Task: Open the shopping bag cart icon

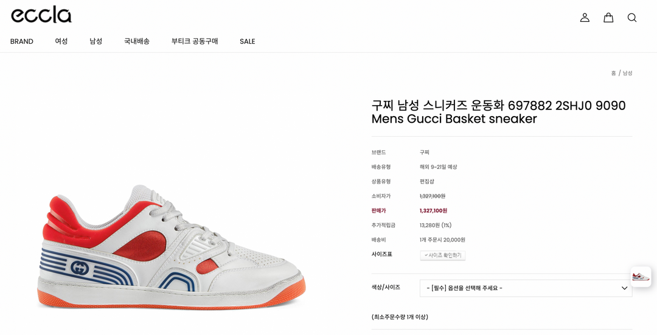Action: coord(608,18)
